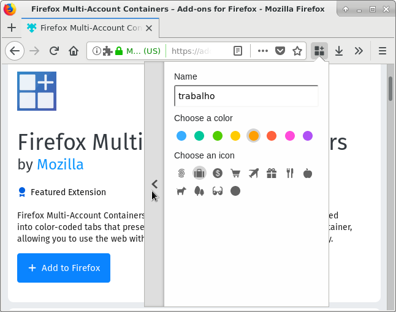The height and width of the screenshot is (312, 396).
Task: Choose the yellow color swatch
Action: click(x=235, y=136)
